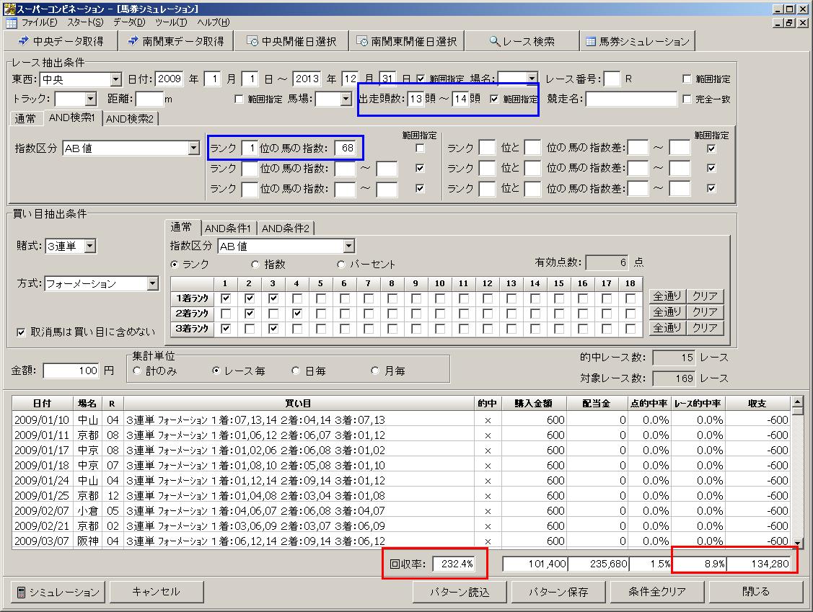Open レース検索 with magnifier icon
Image resolution: width=813 pixels, height=612 pixels.
click(x=522, y=41)
